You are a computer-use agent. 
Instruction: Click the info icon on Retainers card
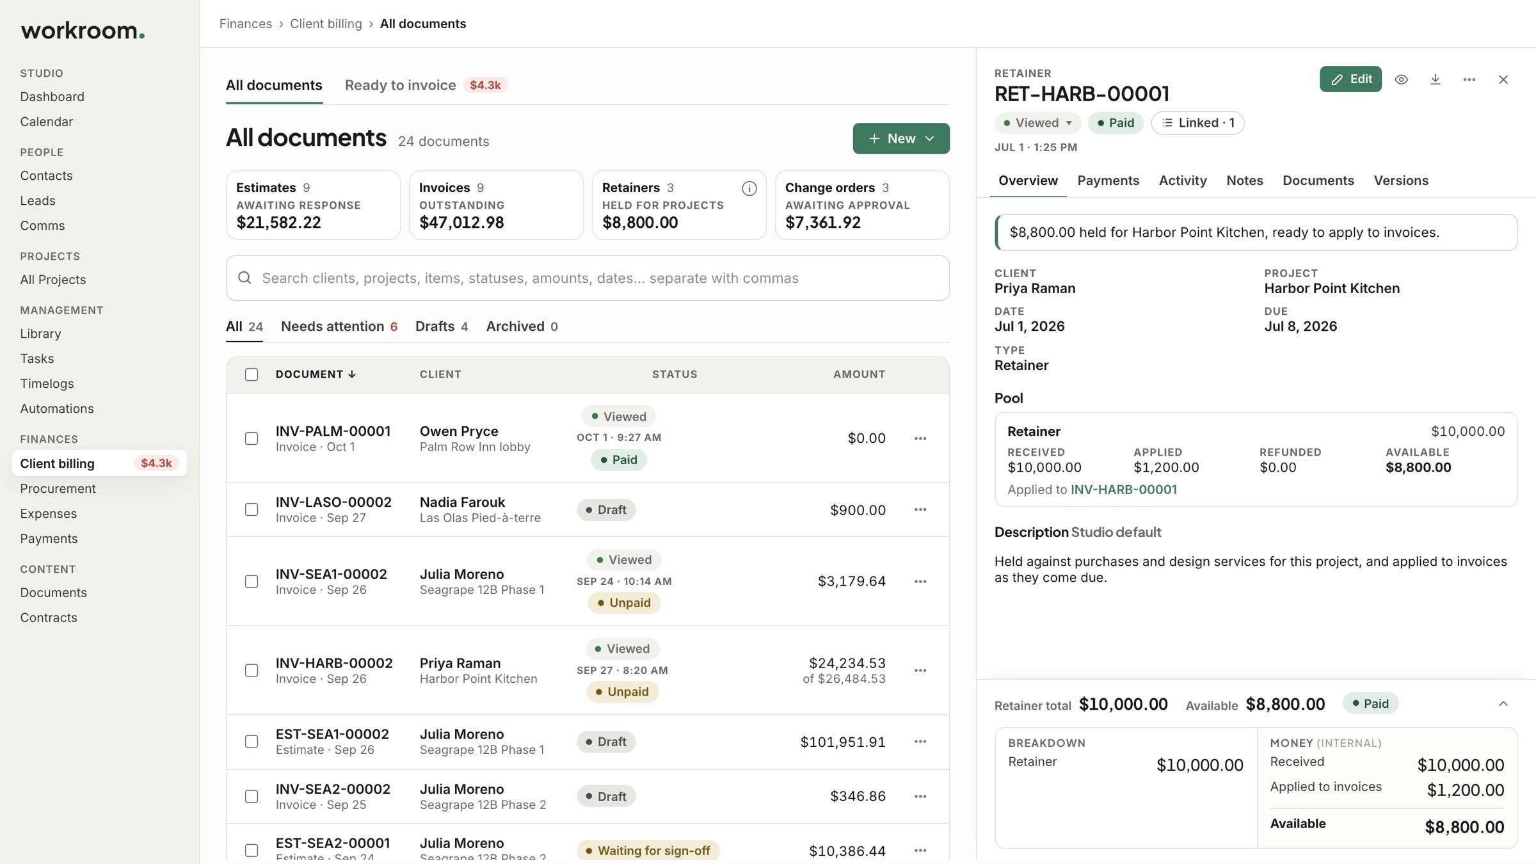[749, 188]
